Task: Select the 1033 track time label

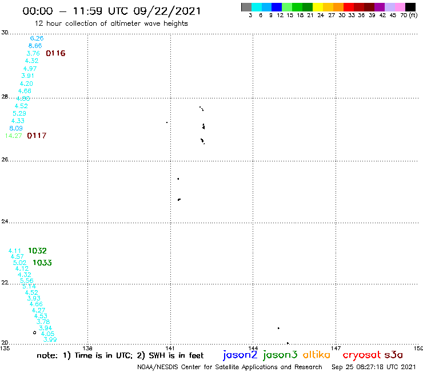Action: (42, 263)
